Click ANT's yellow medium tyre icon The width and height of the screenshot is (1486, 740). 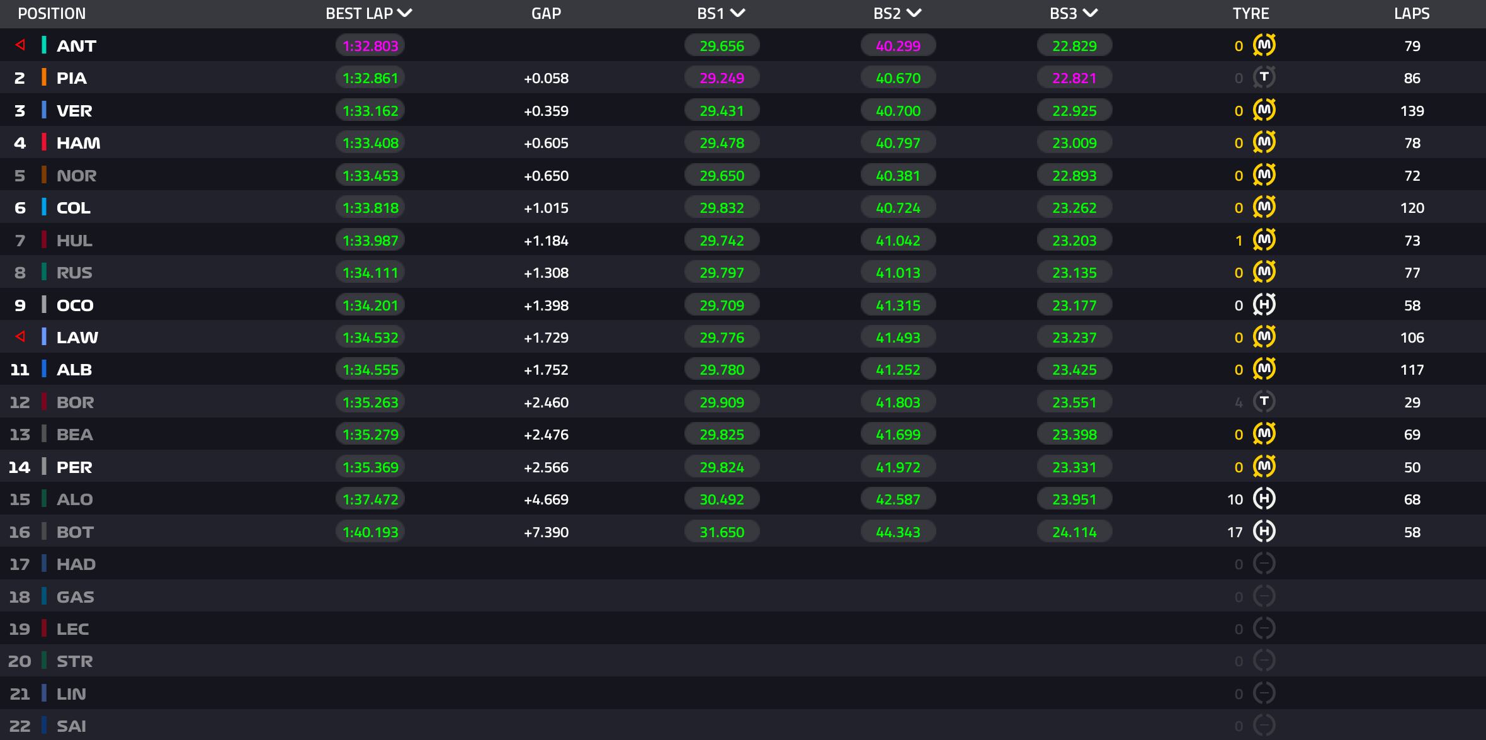[x=1264, y=45]
